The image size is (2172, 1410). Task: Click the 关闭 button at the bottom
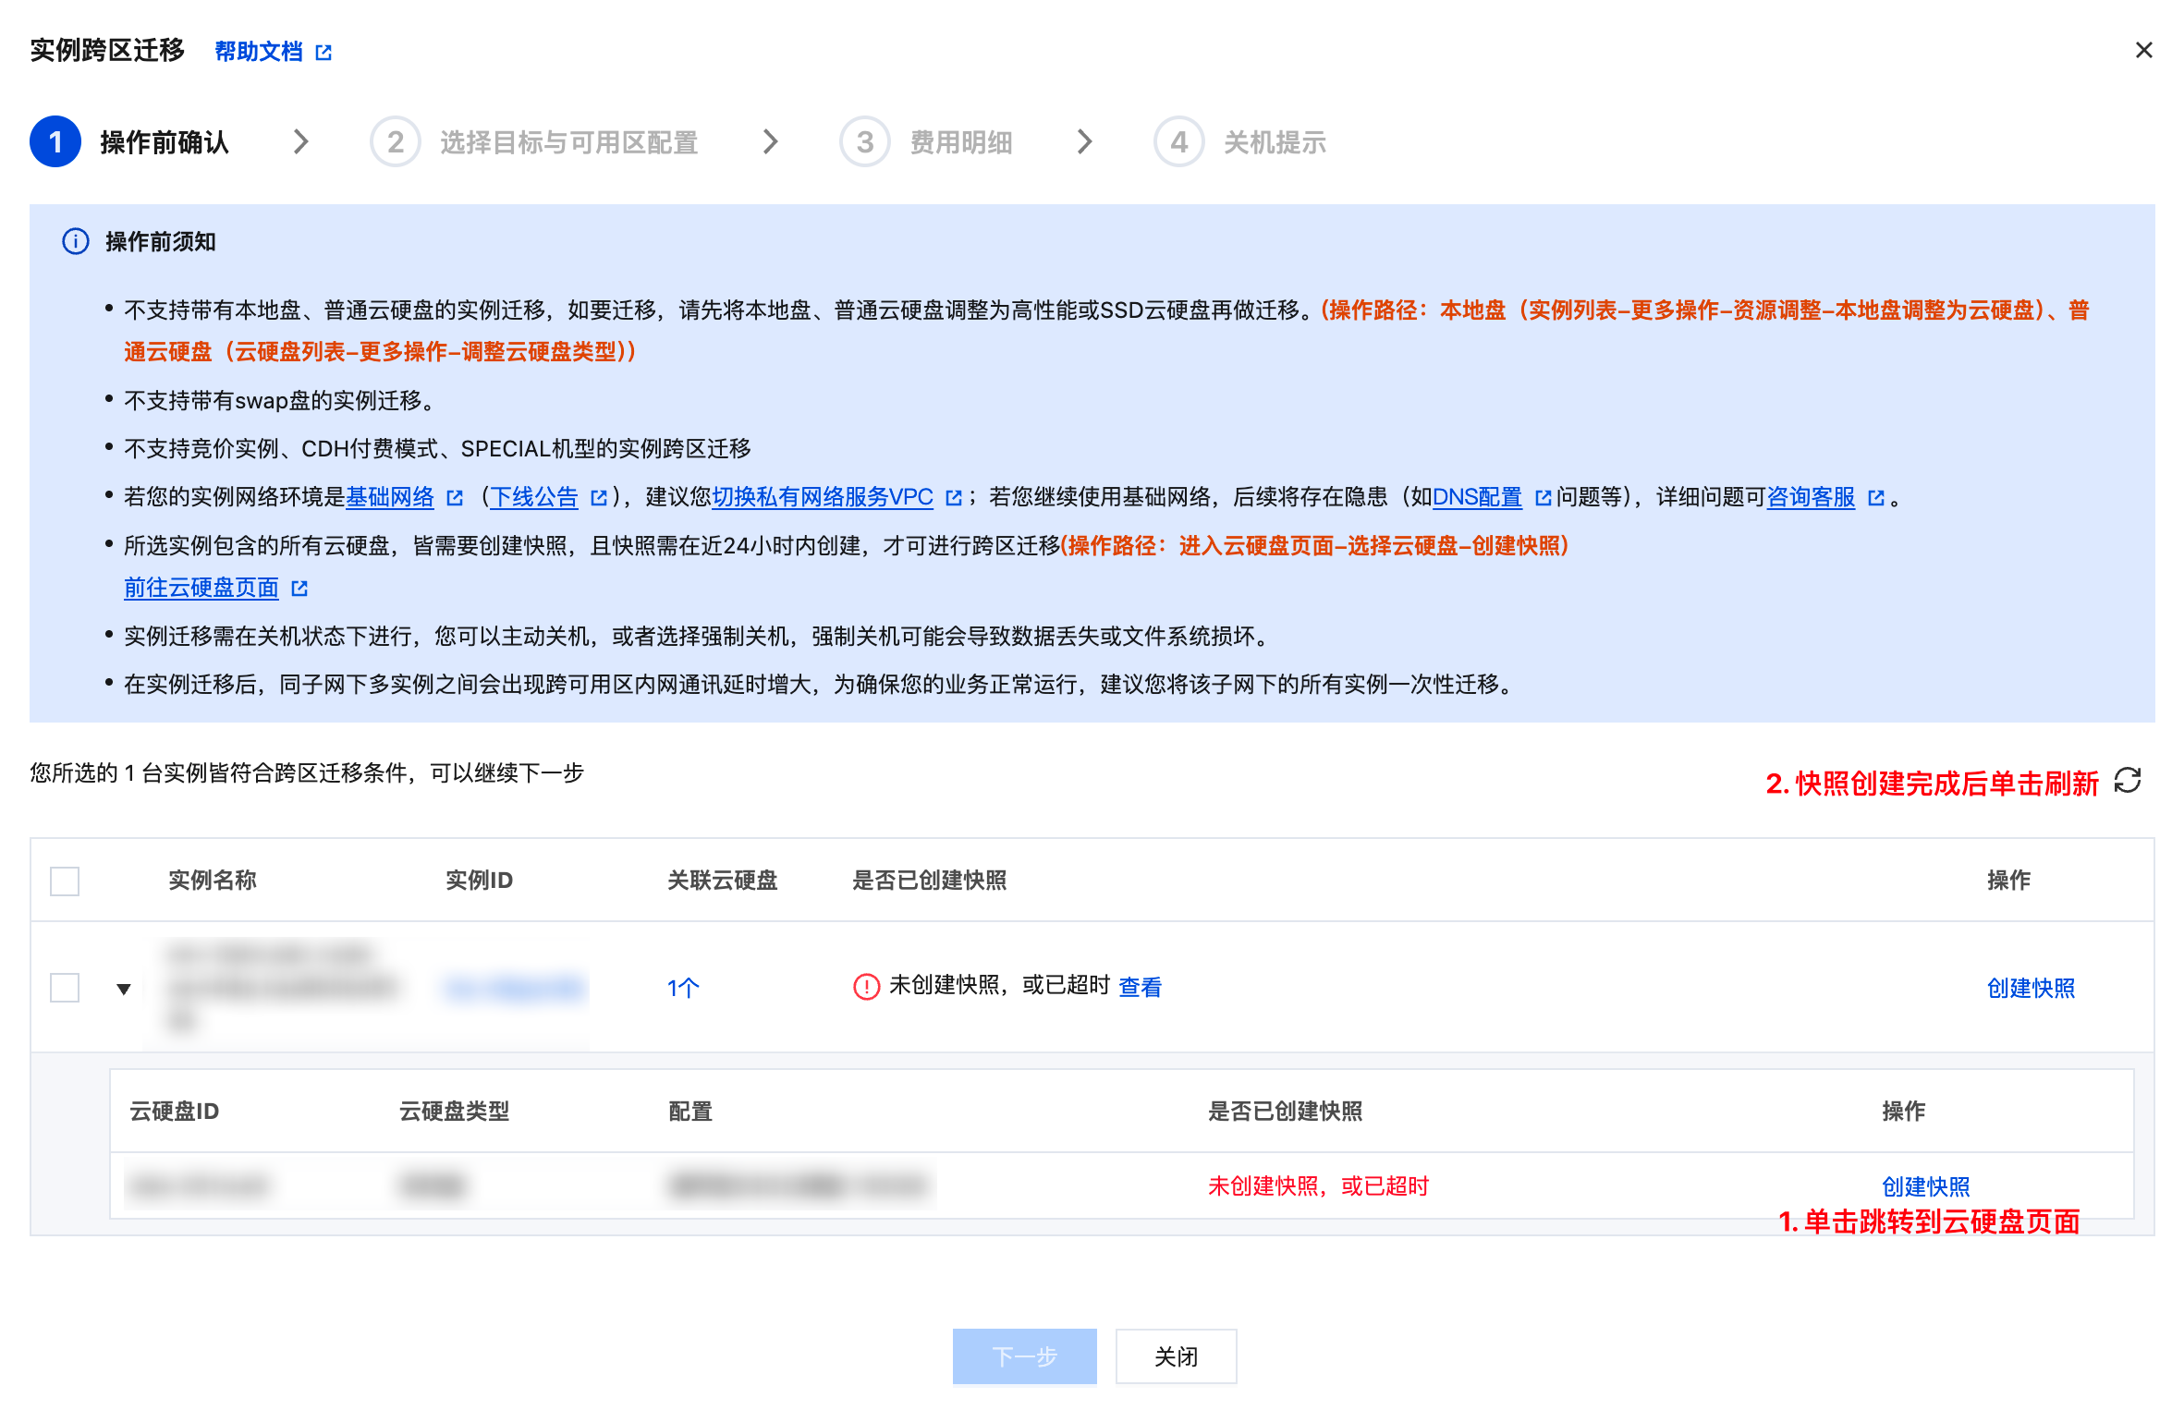(1176, 1356)
